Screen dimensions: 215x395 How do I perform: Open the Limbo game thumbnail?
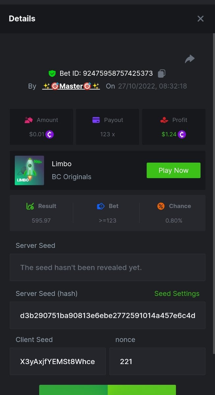29,171
